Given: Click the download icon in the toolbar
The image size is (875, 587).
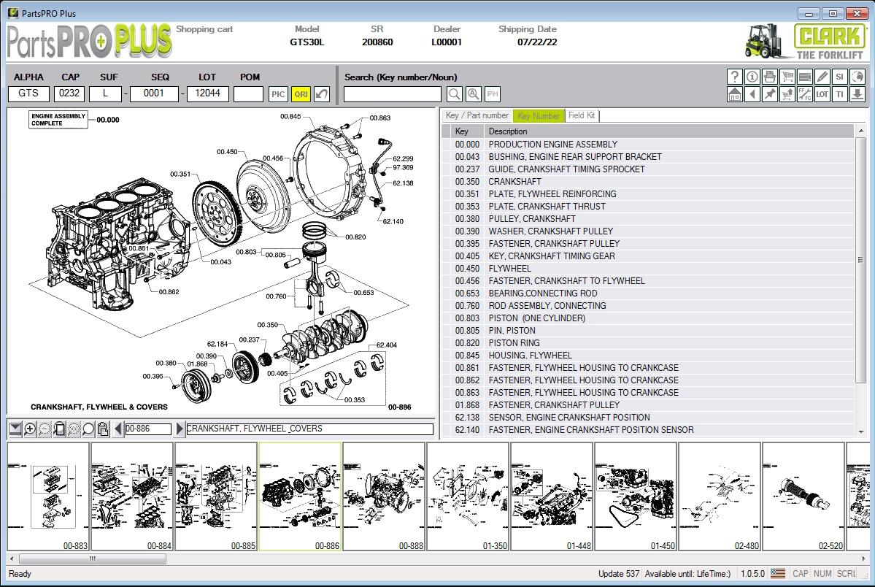Looking at the screenshot, I should (x=857, y=94).
